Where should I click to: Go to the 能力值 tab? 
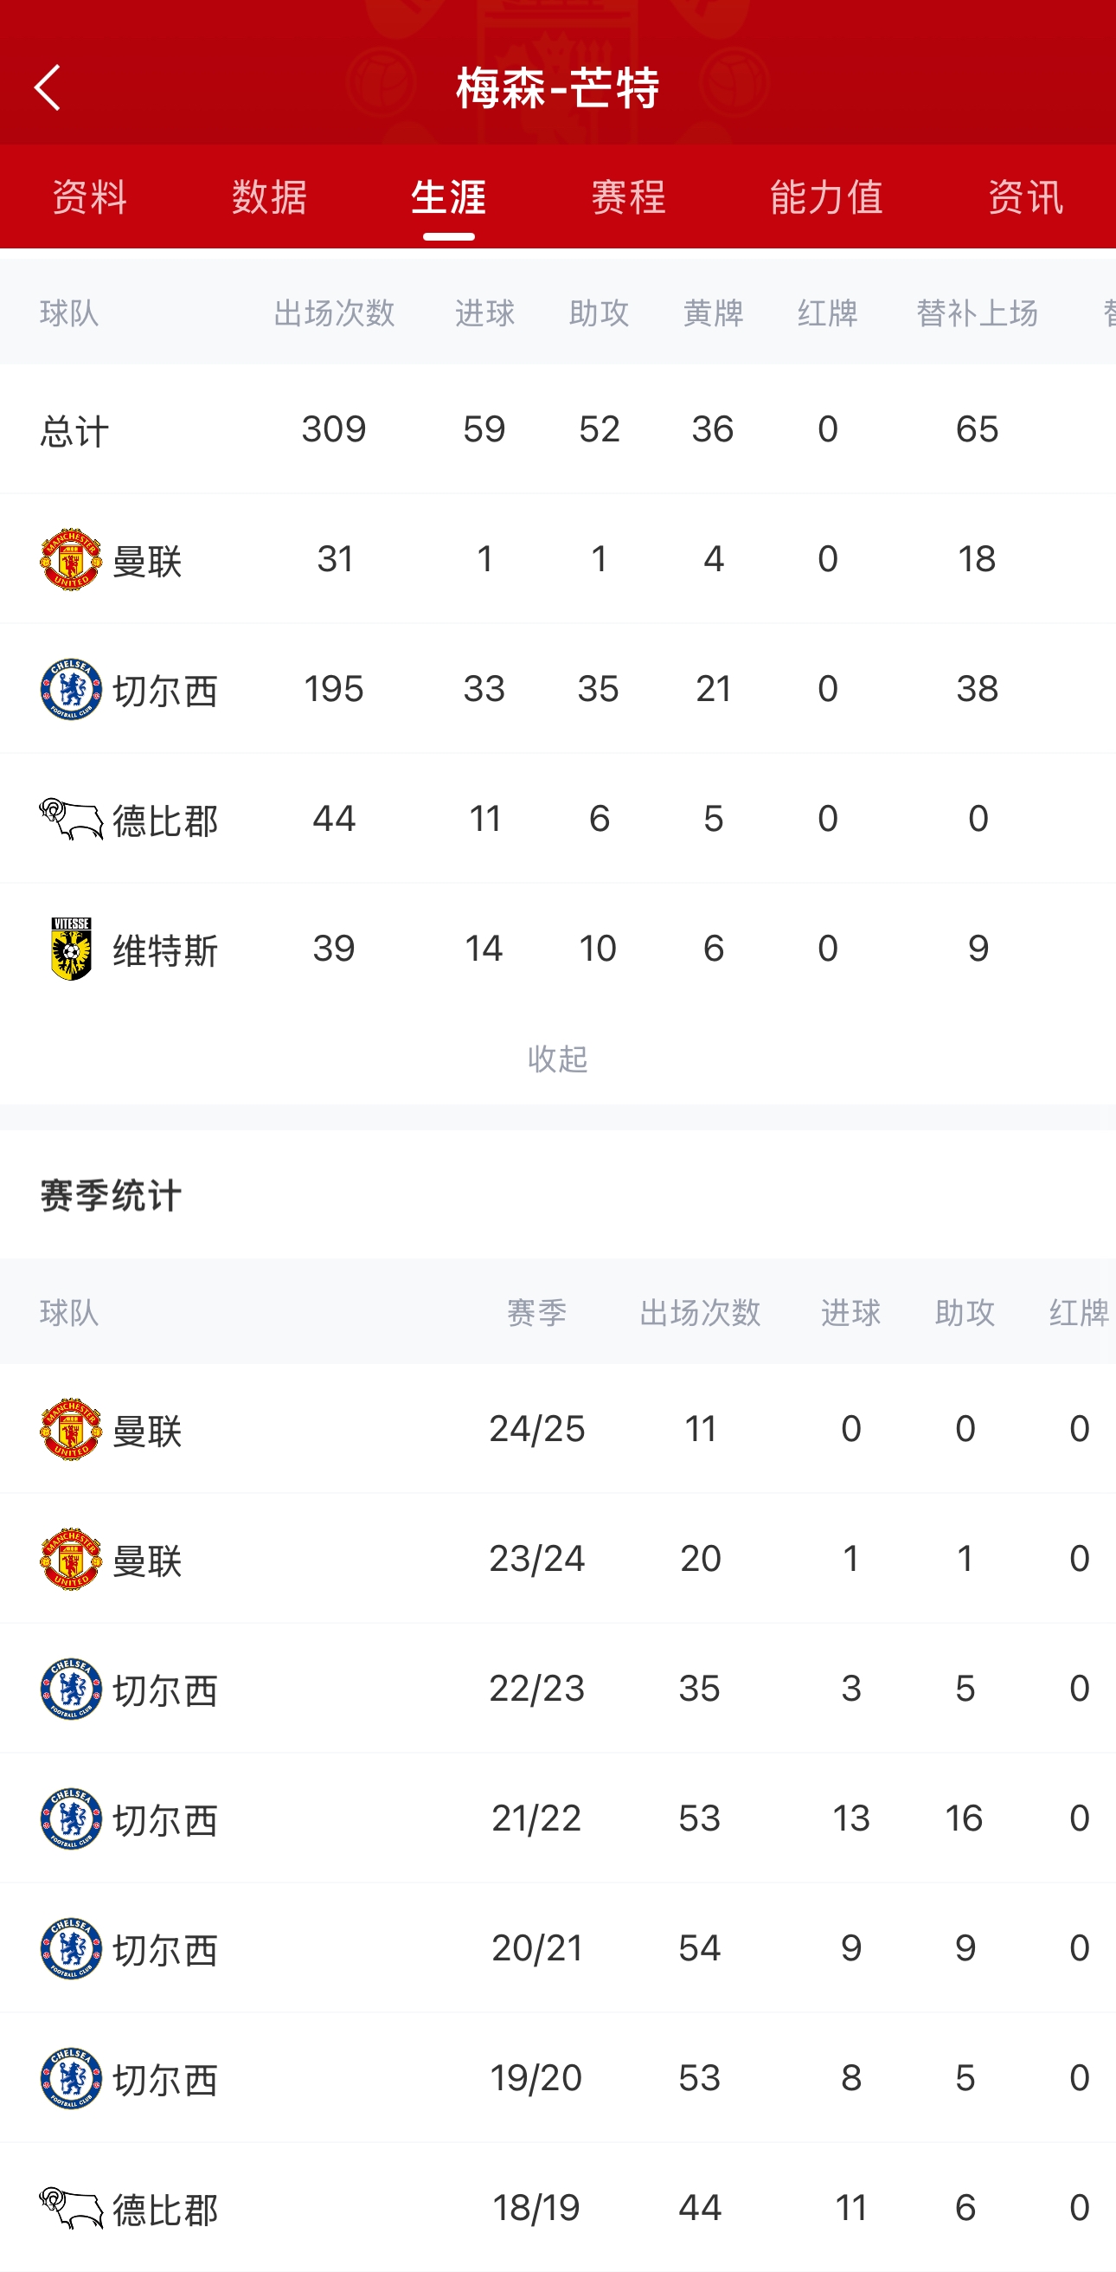click(x=826, y=196)
